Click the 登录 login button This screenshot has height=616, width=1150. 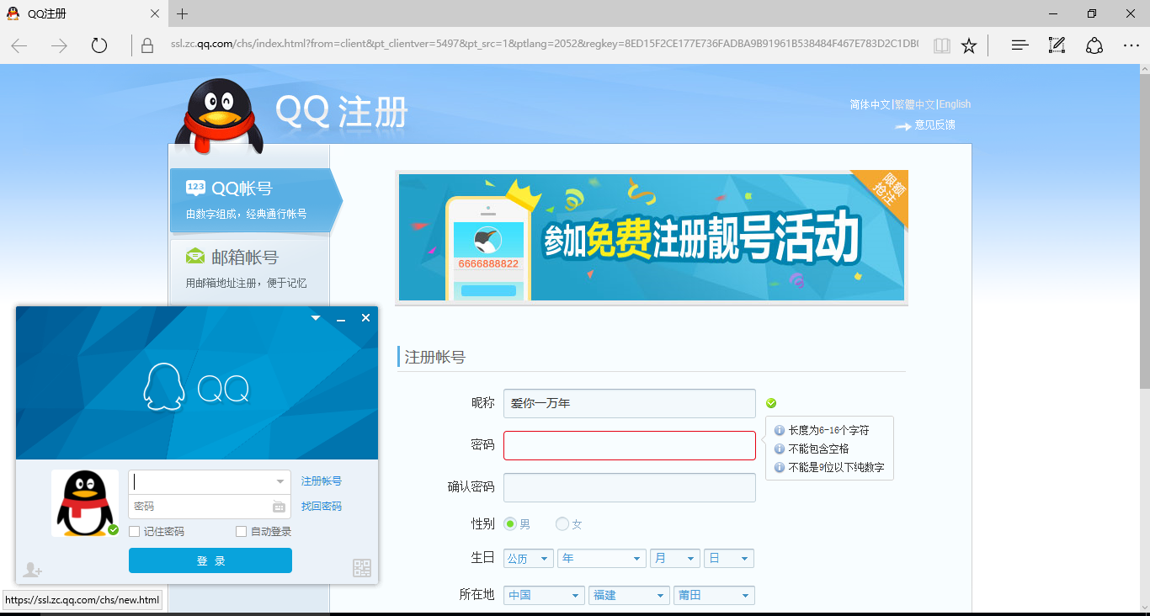point(210,560)
